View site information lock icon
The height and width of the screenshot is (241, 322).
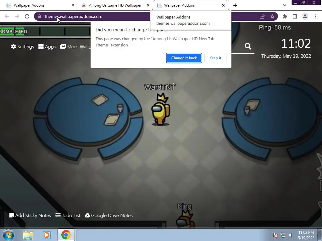point(40,16)
